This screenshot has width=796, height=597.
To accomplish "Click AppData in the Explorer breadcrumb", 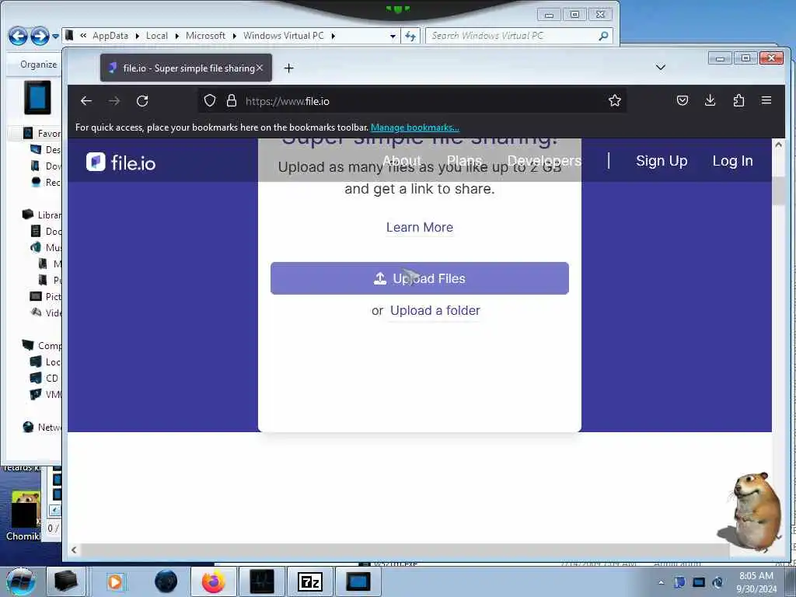I will (x=110, y=36).
